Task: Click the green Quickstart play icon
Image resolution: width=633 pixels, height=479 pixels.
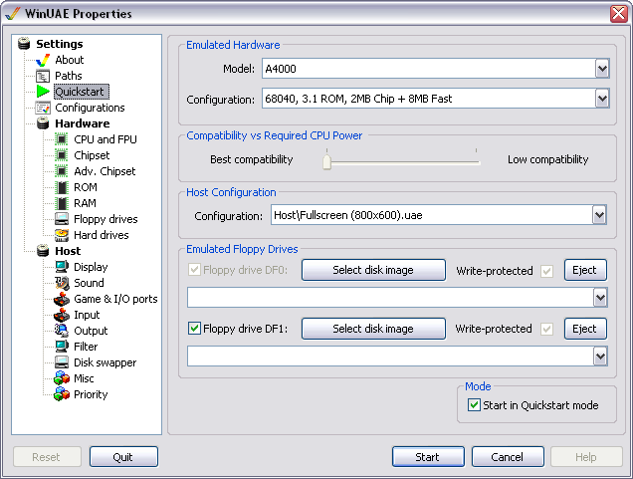Action: point(43,92)
